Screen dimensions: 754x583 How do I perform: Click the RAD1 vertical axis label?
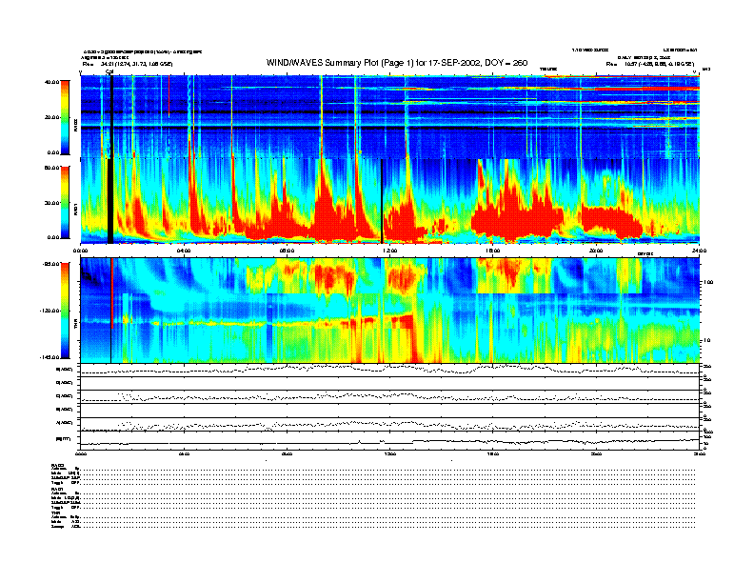tap(75, 210)
